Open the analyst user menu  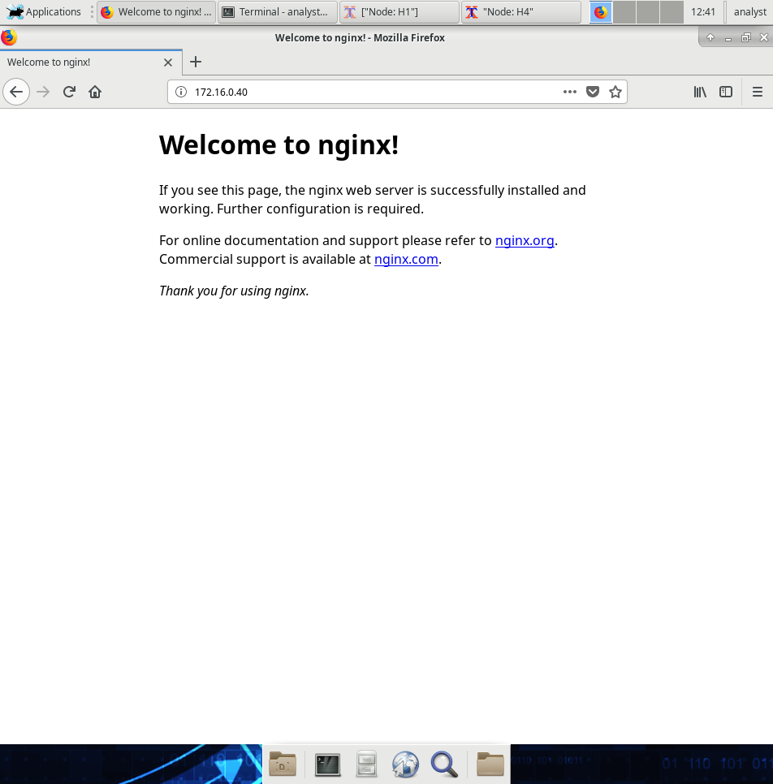click(750, 11)
